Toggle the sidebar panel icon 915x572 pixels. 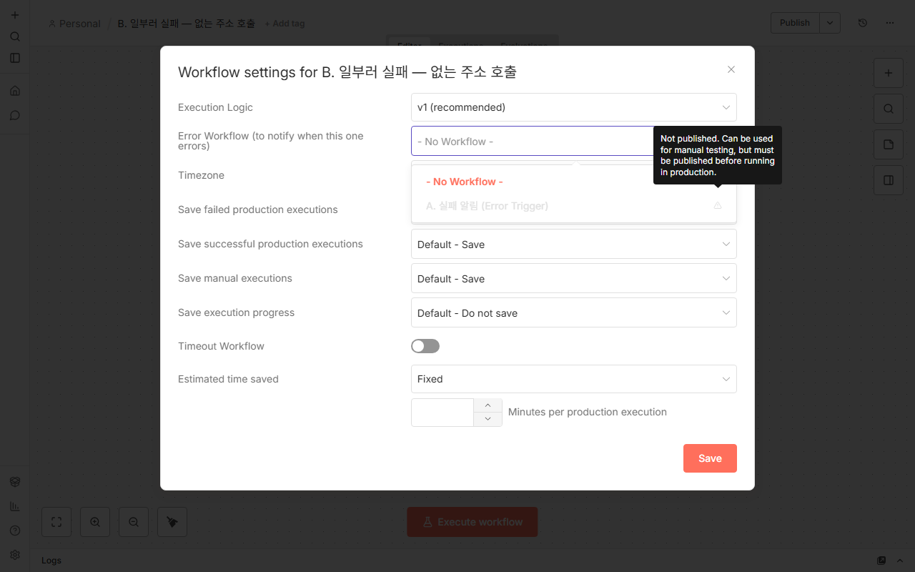coord(15,58)
